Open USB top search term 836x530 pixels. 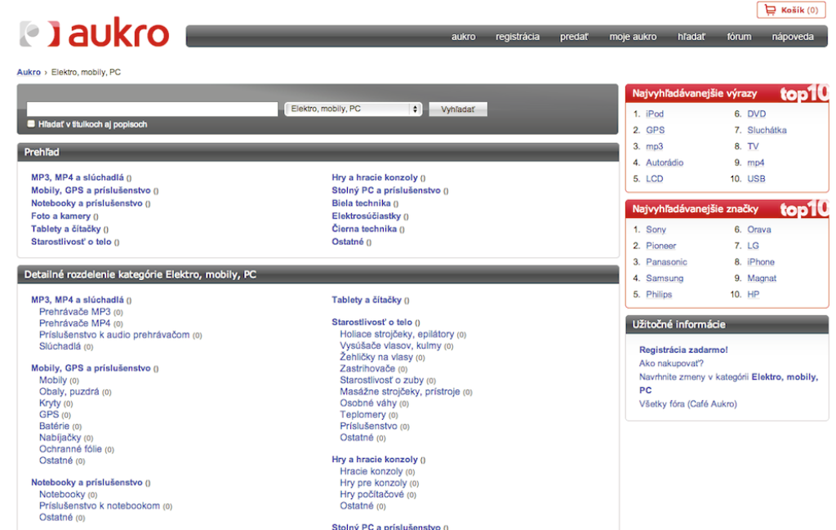(756, 179)
